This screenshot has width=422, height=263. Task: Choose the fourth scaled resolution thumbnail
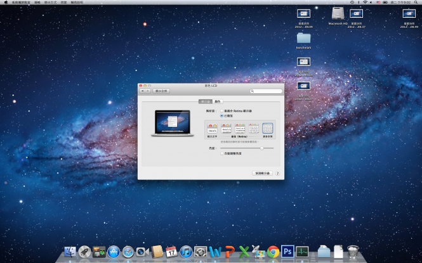pos(254,129)
